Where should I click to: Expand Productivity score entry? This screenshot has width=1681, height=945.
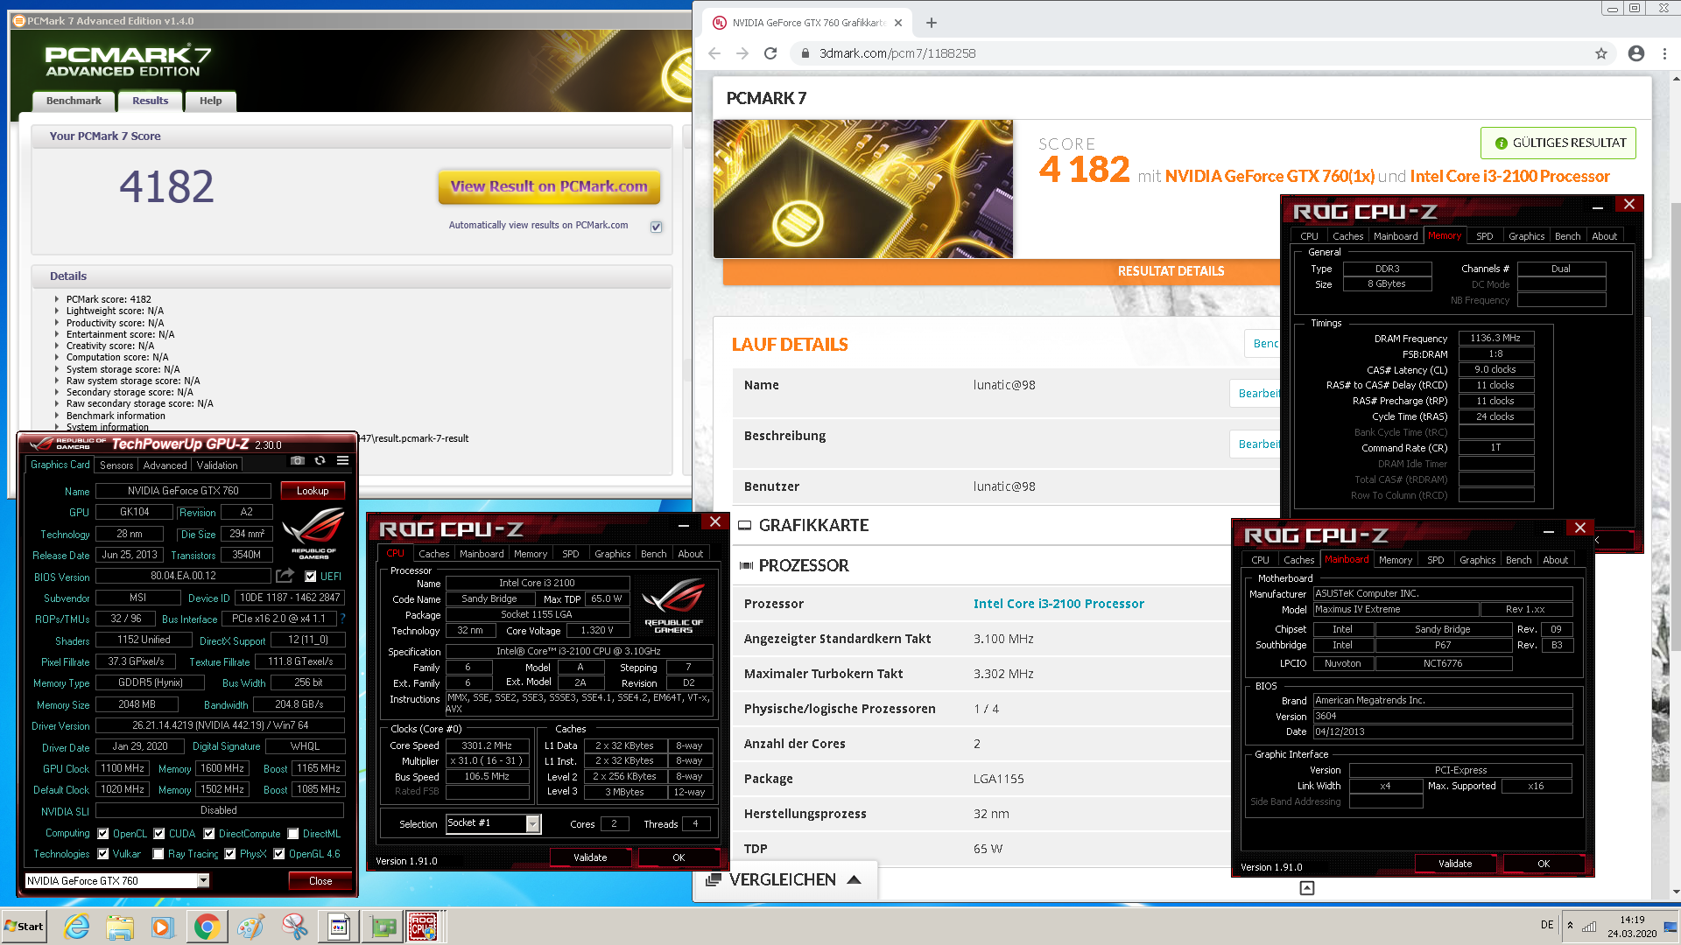pos(57,323)
